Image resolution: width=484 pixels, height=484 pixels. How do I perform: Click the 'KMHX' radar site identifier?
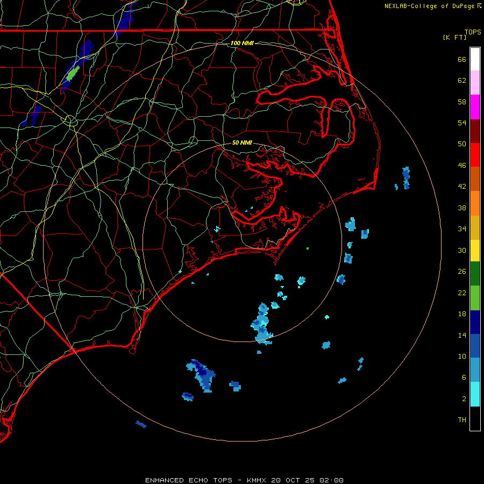pyautogui.click(x=257, y=480)
